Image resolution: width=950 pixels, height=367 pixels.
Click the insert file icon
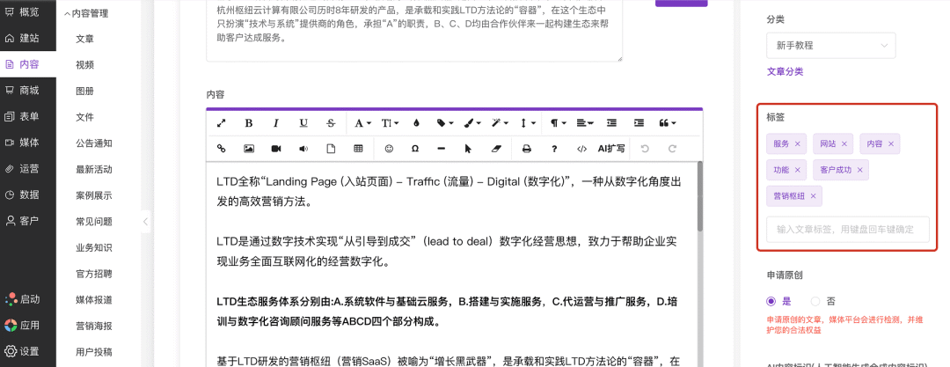pyautogui.click(x=331, y=148)
